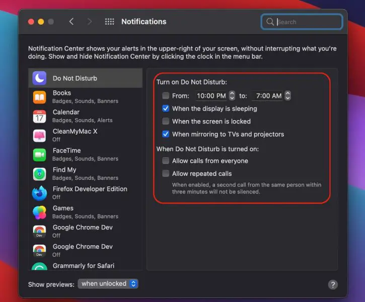Click the CleanMyMac X icon
The height and width of the screenshot is (302, 365).
coord(39,136)
